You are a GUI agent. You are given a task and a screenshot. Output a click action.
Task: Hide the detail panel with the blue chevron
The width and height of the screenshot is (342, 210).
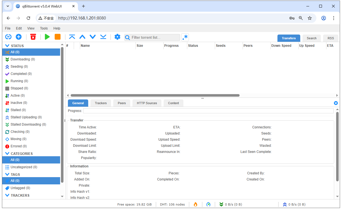(336, 103)
